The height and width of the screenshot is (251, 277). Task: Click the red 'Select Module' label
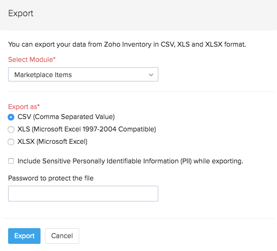tap(31, 60)
